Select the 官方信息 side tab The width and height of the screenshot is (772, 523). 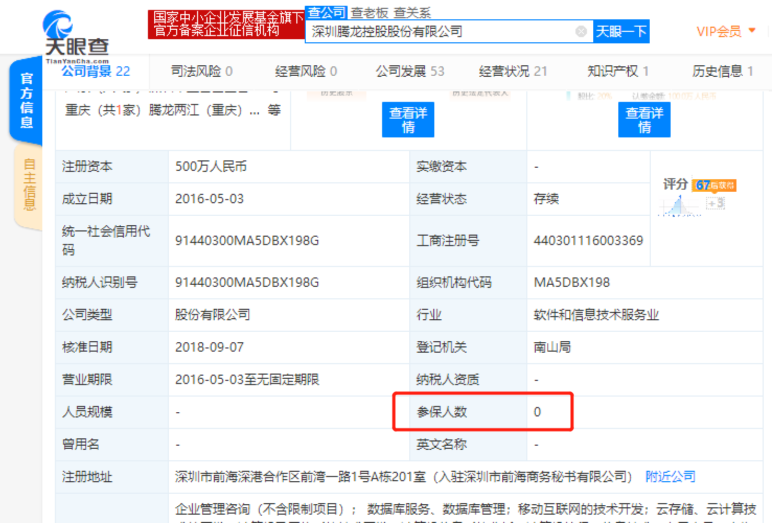26,101
